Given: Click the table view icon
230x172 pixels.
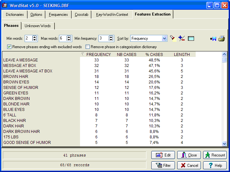Looking at the screenshot, I should point(191,38).
